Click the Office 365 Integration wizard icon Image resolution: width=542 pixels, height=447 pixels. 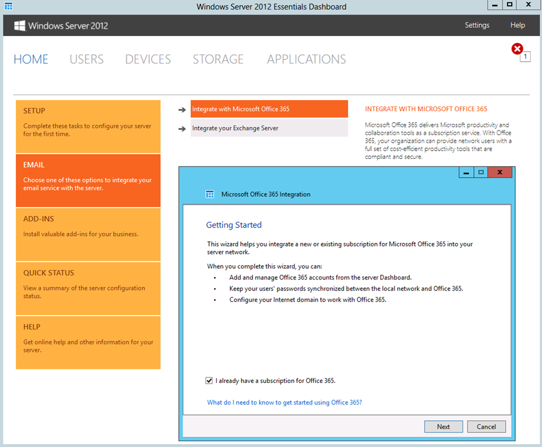tap(210, 194)
